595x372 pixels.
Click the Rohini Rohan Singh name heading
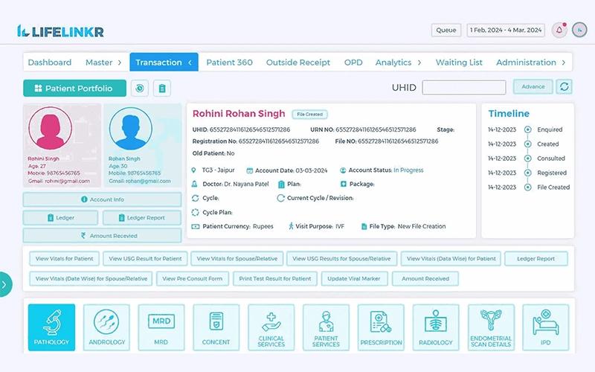(x=239, y=114)
